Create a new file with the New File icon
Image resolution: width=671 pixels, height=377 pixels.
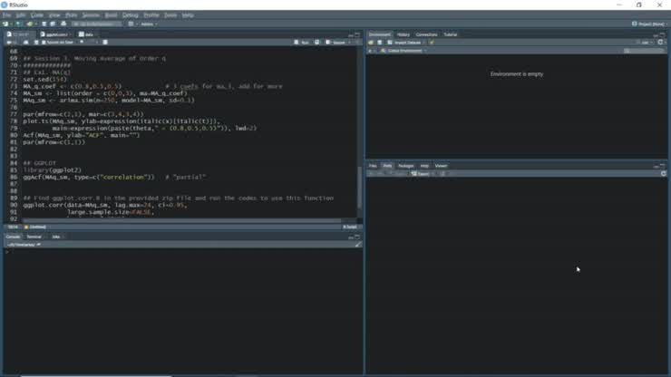coord(5,24)
